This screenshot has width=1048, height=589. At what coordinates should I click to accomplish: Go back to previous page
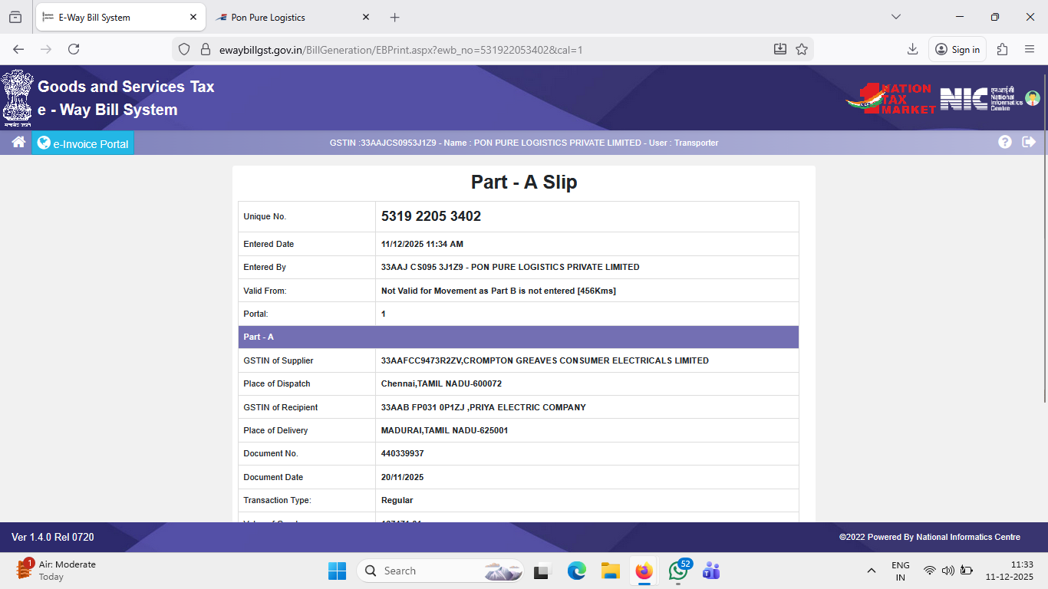coord(18,49)
